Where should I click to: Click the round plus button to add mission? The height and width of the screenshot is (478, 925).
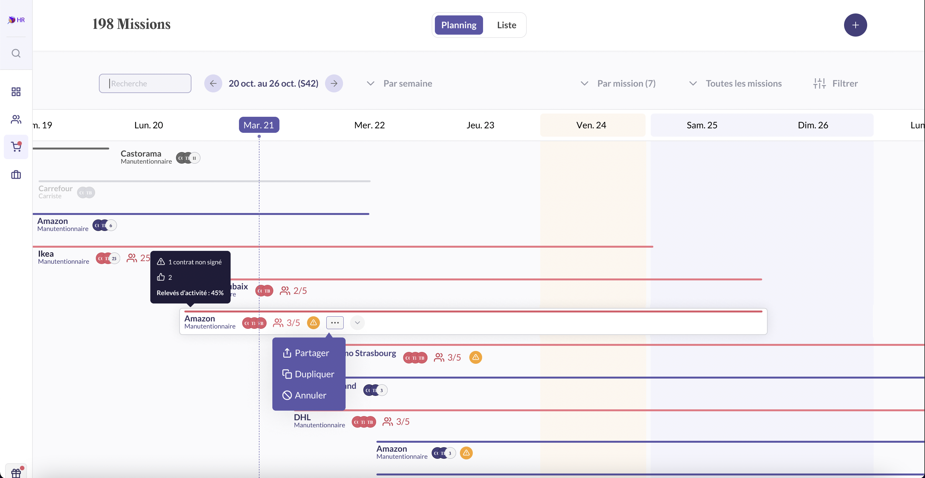tap(855, 25)
